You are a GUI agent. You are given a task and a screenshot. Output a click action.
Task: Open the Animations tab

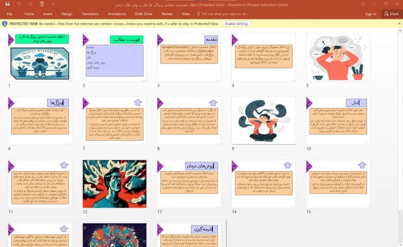click(117, 14)
